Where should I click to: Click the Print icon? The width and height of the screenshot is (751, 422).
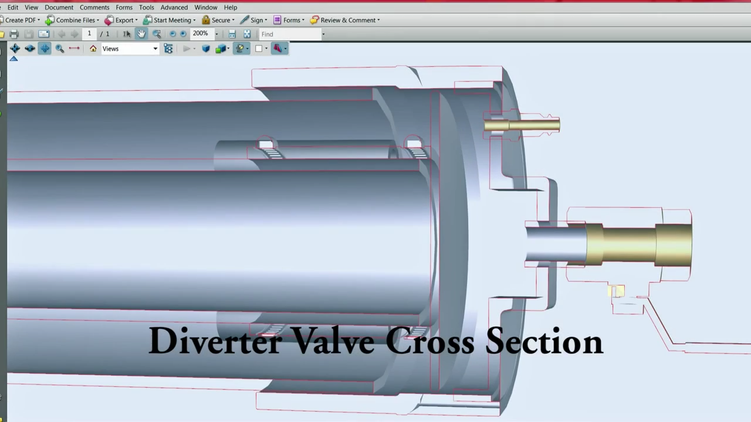pos(14,34)
